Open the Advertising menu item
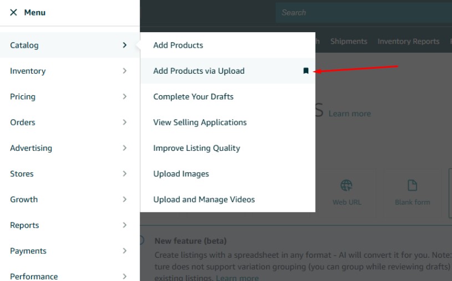 pos(70,148)
